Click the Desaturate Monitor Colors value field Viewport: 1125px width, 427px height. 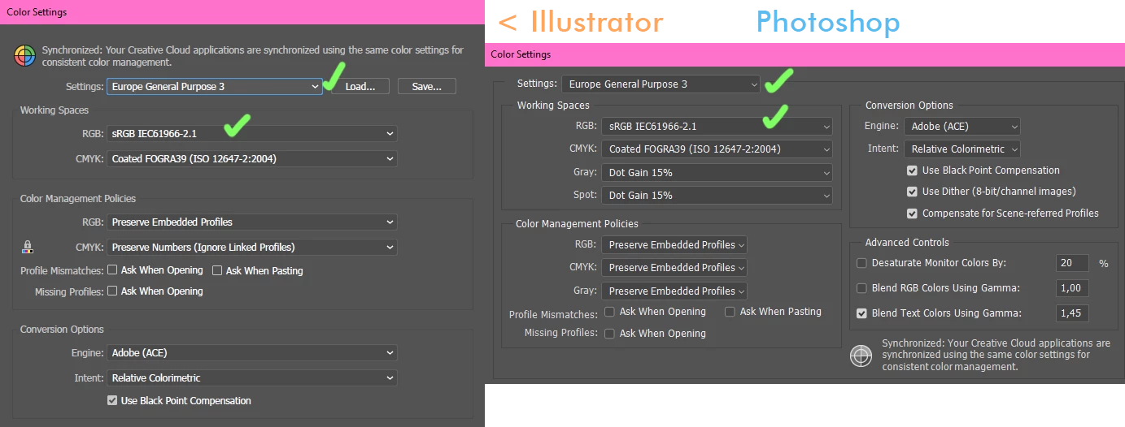[1072, 263]
